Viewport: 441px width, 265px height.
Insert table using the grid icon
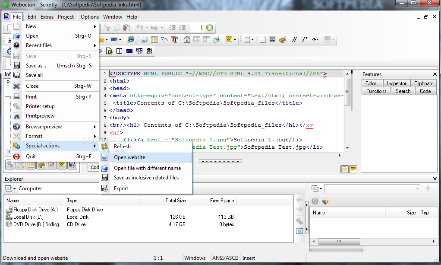click(x=197, y=39)
